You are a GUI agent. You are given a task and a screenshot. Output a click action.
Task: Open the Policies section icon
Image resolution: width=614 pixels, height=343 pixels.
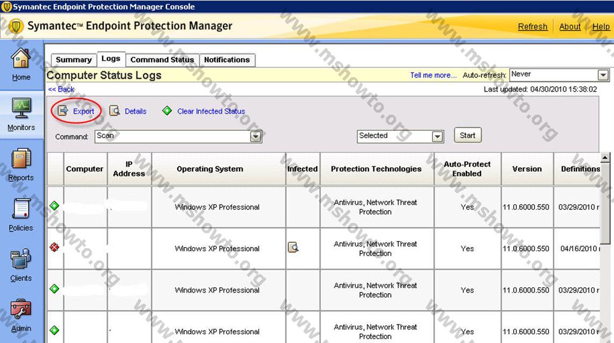(21, 208)
